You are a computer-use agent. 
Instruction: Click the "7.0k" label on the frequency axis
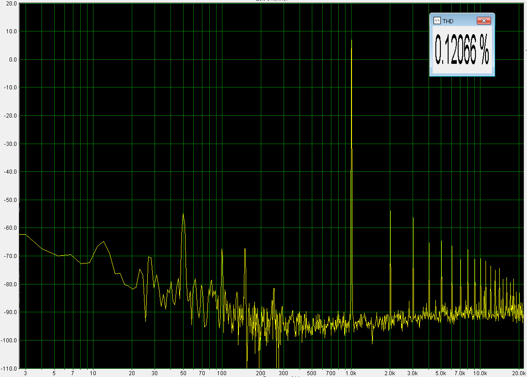coord(460,373)
